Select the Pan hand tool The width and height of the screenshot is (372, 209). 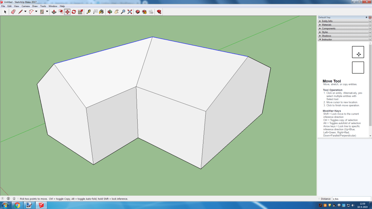point(117,12)
